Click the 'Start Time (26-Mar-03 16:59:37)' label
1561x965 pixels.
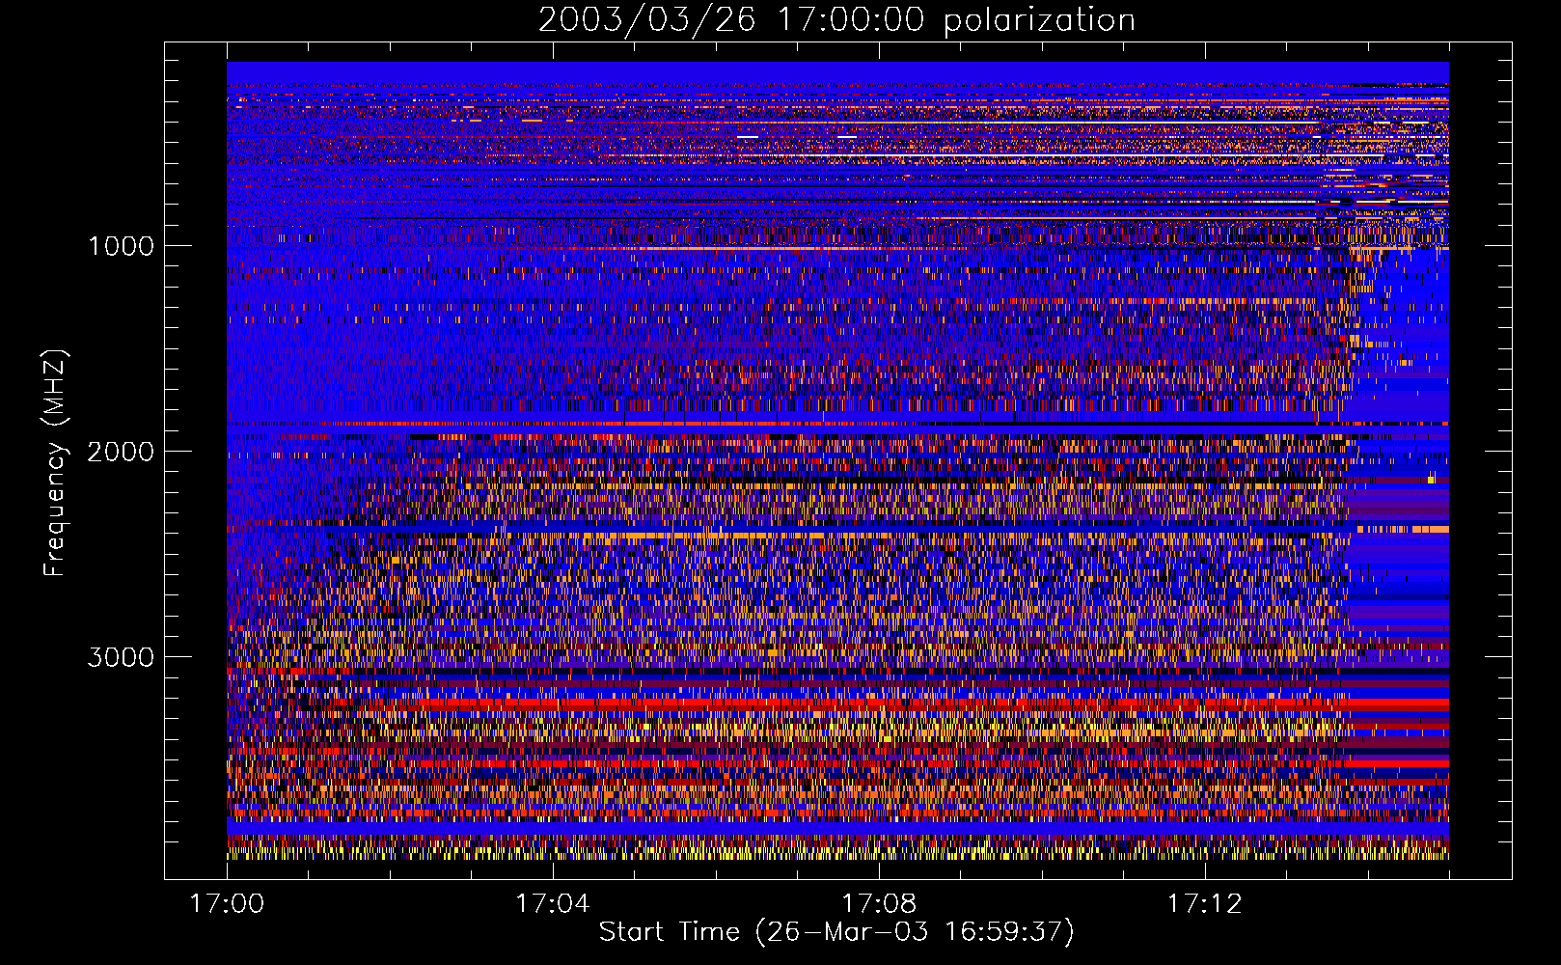point(836,932)
